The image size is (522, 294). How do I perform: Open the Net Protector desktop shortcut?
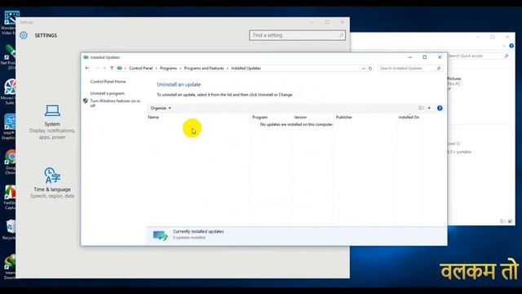[x=9, y=57]
